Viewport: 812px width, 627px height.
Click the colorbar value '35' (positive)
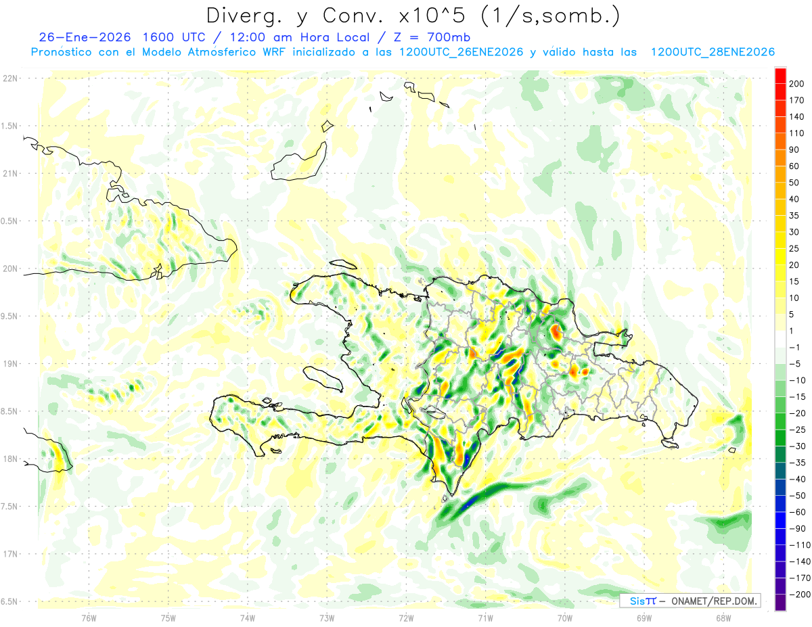click(x=794, y=216)
